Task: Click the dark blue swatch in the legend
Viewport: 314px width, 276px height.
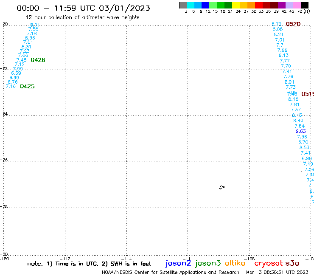Action: 205,5
